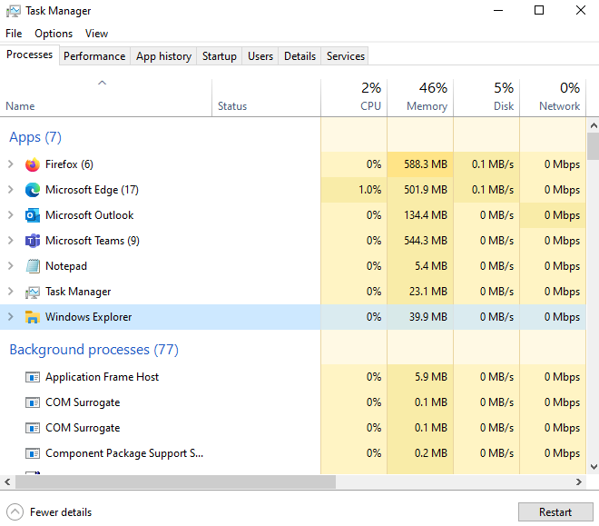Click the Task Manager row icon
This screenshot has width=599, height=526.
[33, 292]
